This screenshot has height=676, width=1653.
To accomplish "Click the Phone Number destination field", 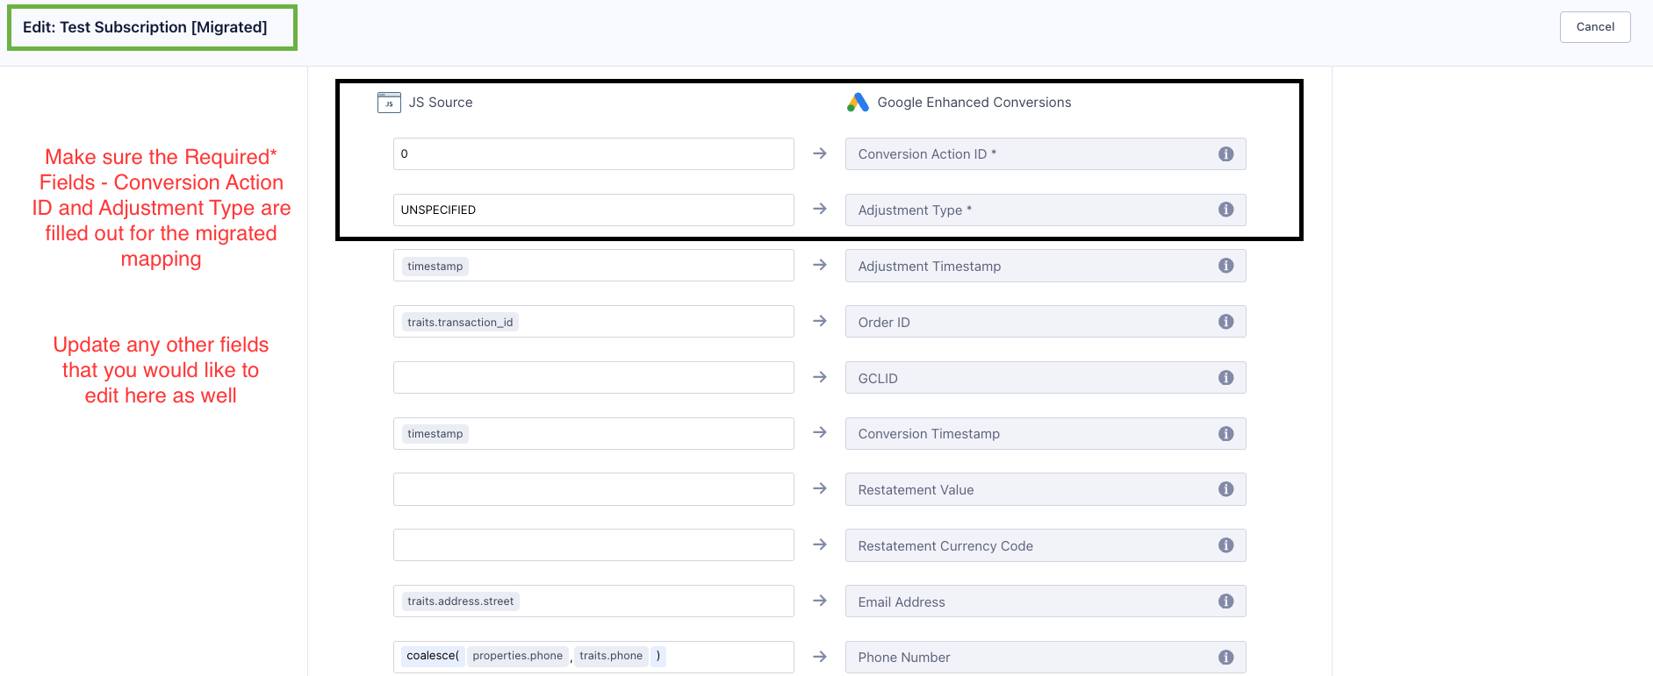I will point(1046,658).
